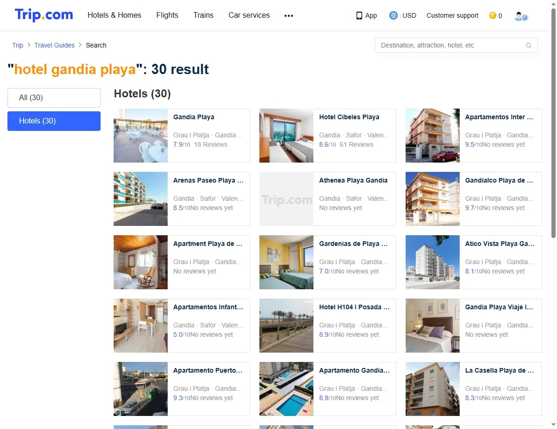Open the user profile avatar

[x=520, y=16]
